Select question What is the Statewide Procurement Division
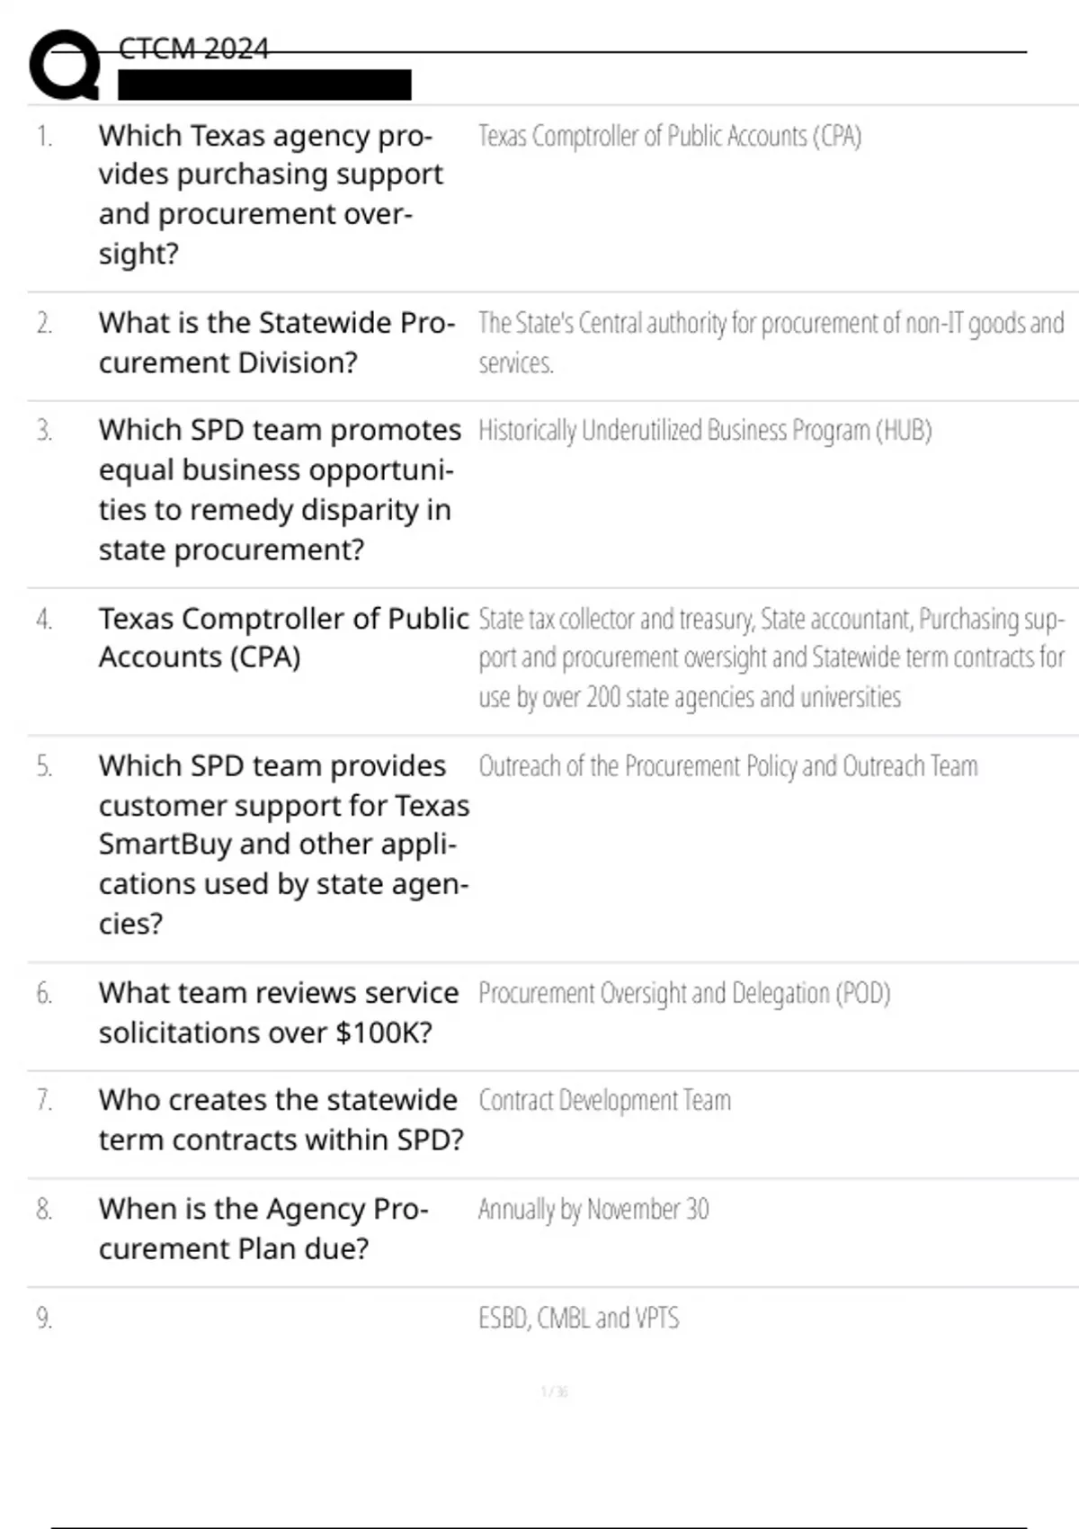Screen dimensions: 1079x1529 click(276, 343)
